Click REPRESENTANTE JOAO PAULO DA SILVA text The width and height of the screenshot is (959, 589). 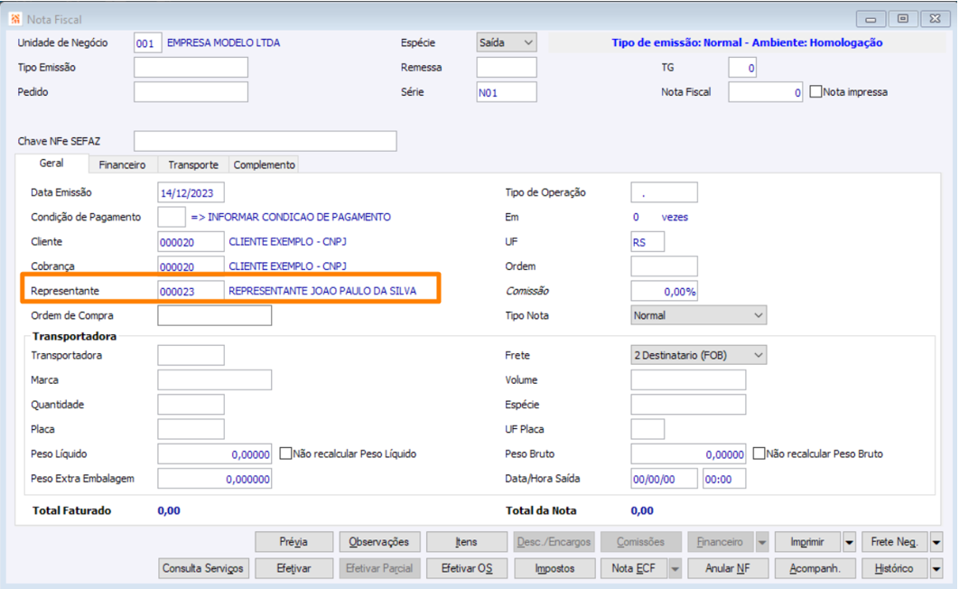(x=322, y=291)
